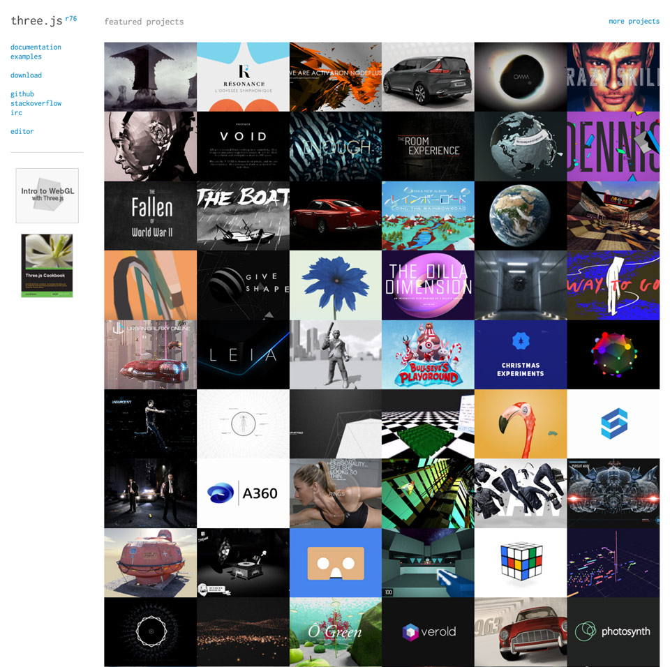Open the photosynth project thumbnail

pos(613,632)
